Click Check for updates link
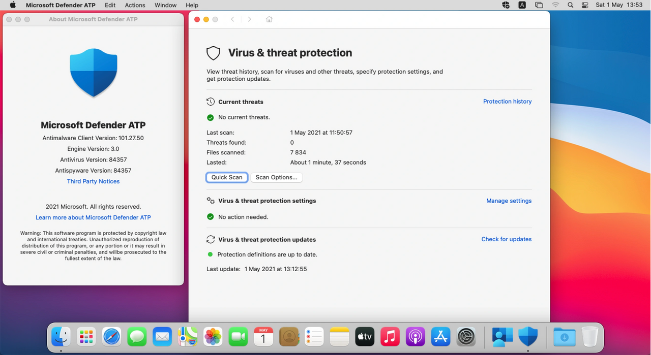This screenshot has height=355, width=651. (506, 239)
